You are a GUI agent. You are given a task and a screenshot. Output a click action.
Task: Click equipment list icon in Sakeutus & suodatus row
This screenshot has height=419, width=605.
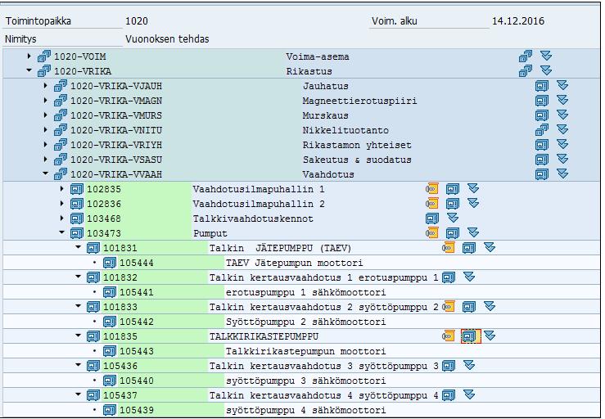(x=542, y=159)
